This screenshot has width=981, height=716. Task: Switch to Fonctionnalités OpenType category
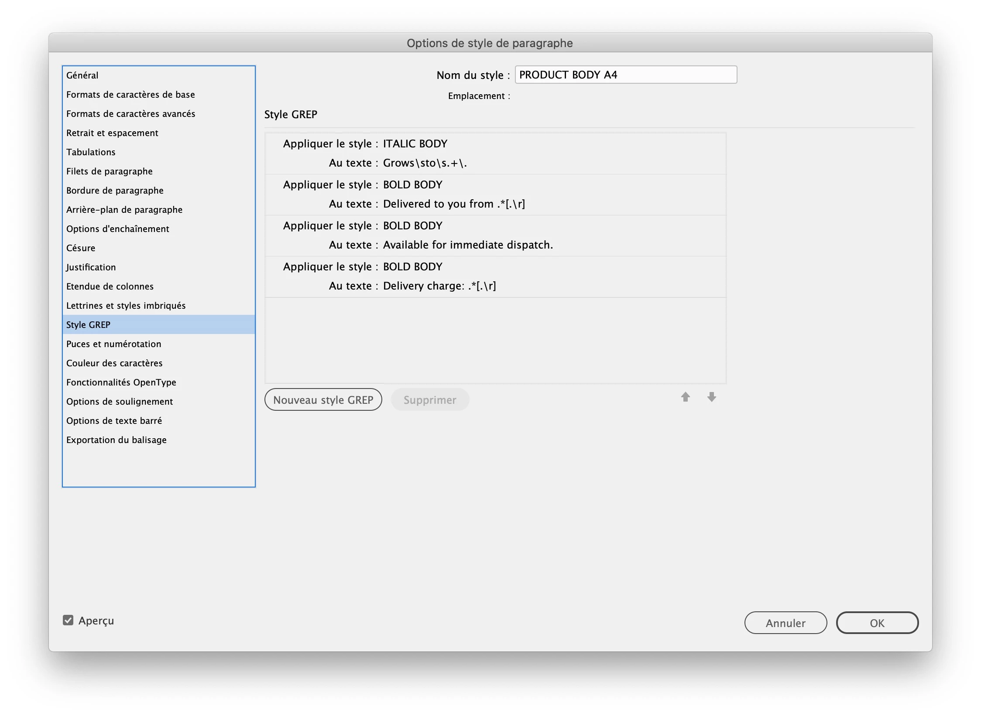(121, 382)
